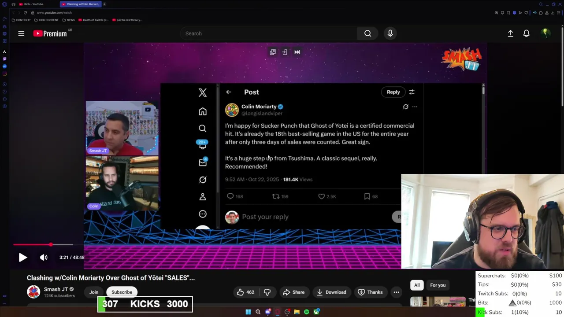Click the heart icon showing 2.5K likes
This screenshot has width=564, height=317.
[321, 196]
